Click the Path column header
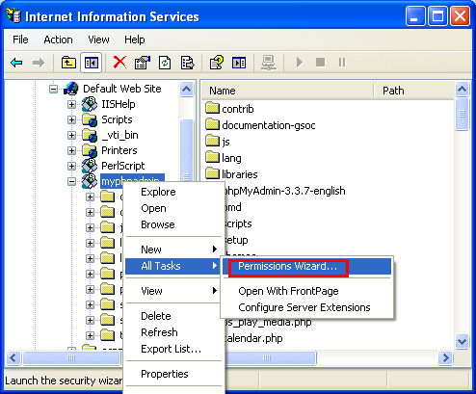 coord(414,91)
